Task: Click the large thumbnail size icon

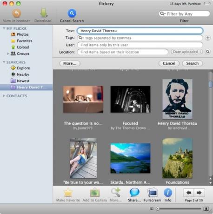Action: click(206, 209)
